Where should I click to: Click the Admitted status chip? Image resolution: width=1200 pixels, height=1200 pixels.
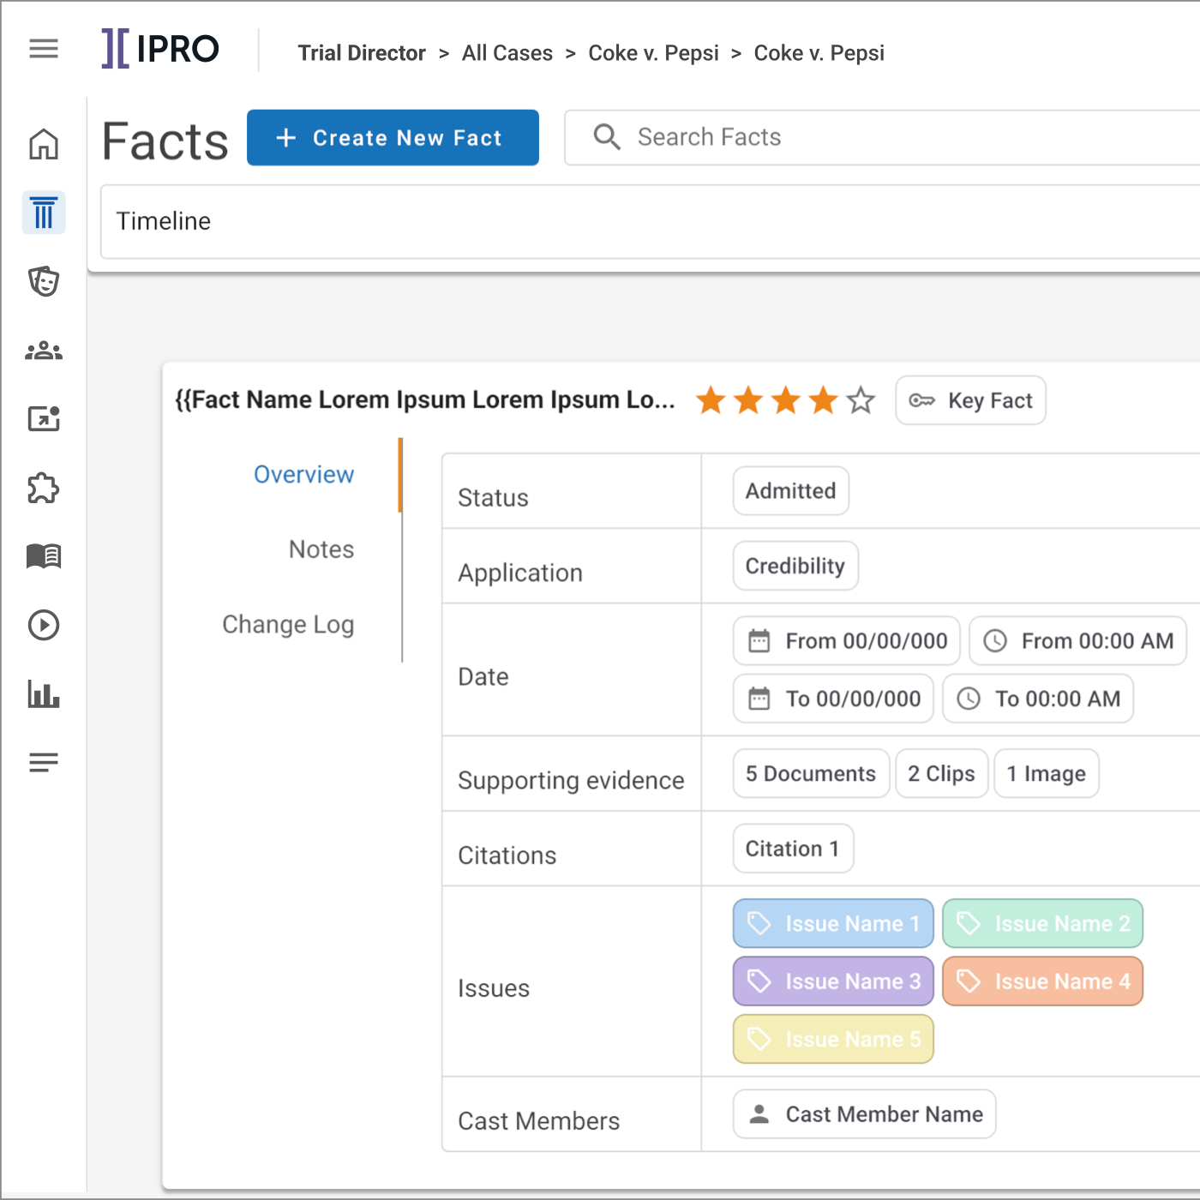coord(791,491)
